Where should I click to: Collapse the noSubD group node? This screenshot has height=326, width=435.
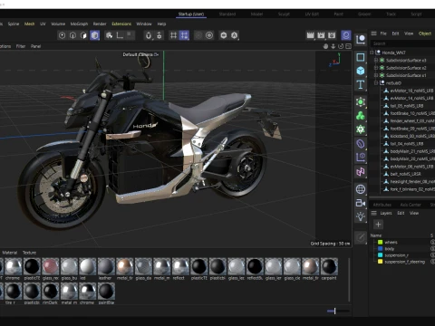click(376, 82)
